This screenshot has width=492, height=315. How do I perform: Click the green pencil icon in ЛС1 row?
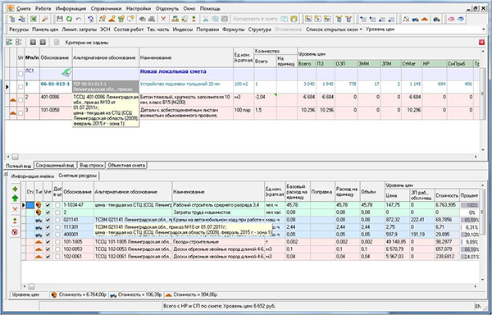66,73
